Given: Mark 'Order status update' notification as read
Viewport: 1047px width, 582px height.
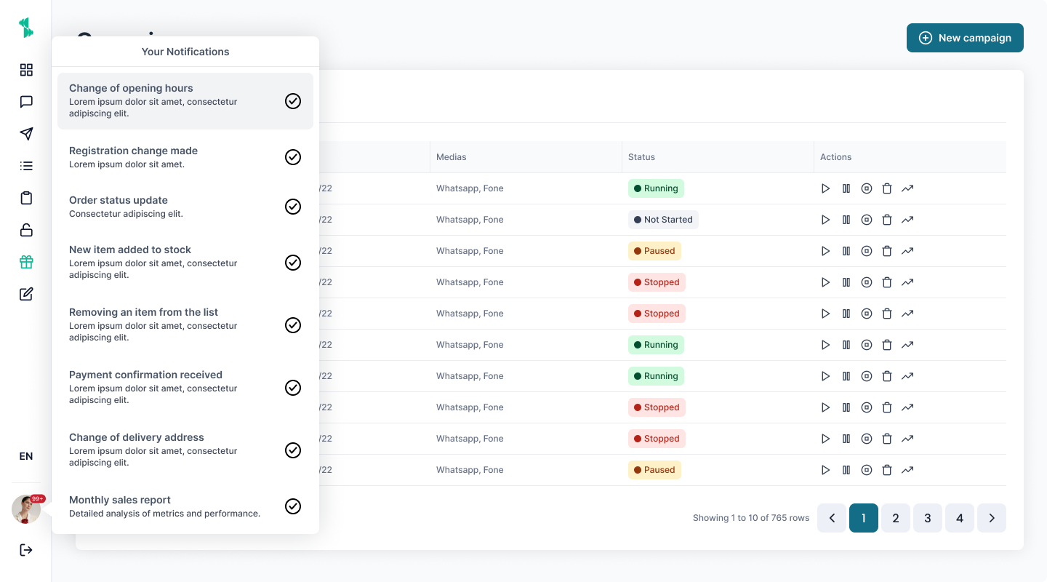Looking at the screenshot, I should [293, 207].
